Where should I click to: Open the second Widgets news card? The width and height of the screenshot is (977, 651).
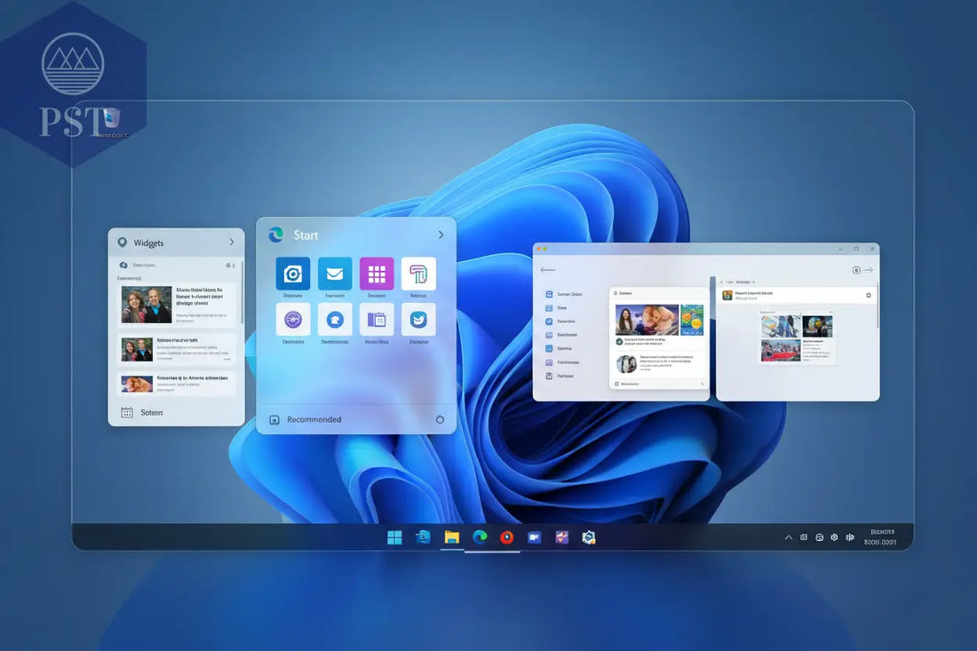177,350
